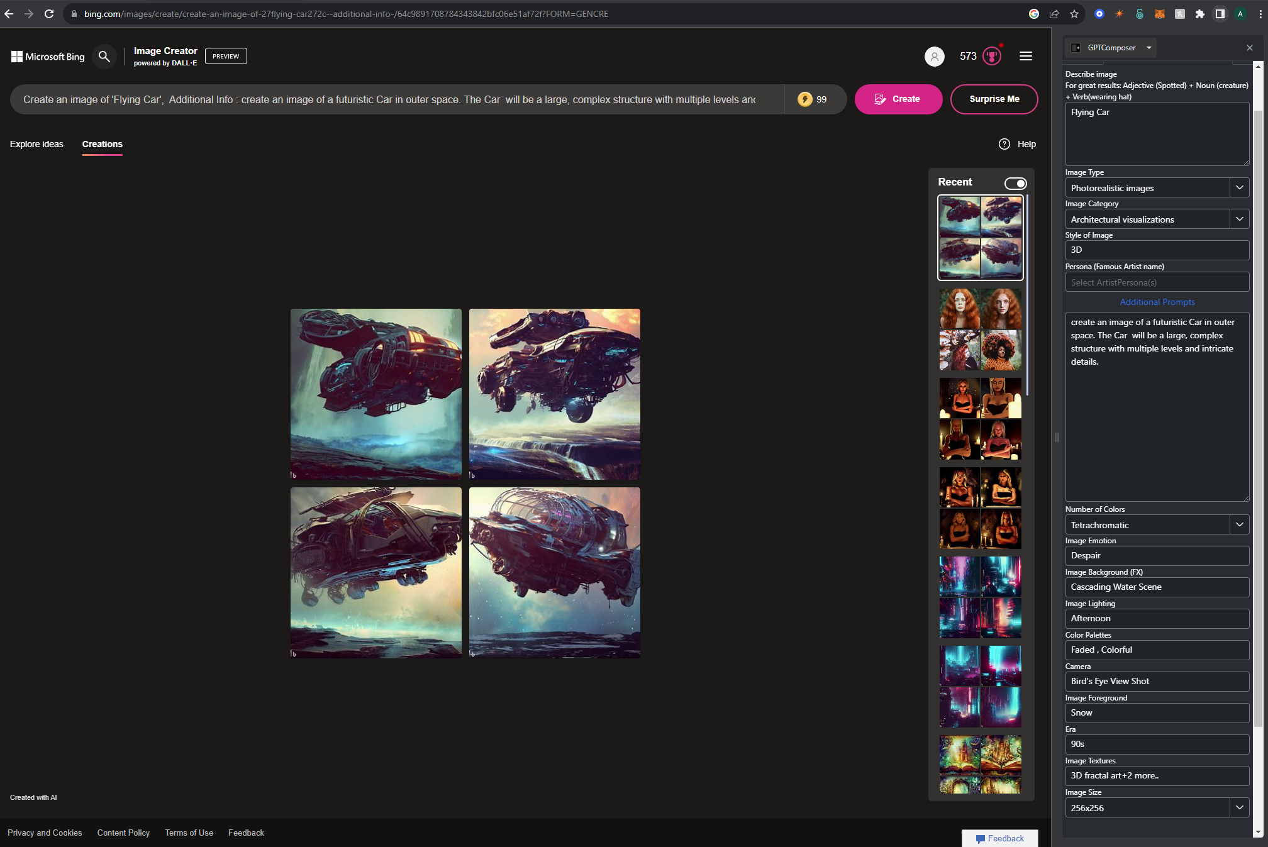Open the Chrome extensions puzzle icon
The width and height of the screenshot is (1268, 847).
click(1199, 14)
